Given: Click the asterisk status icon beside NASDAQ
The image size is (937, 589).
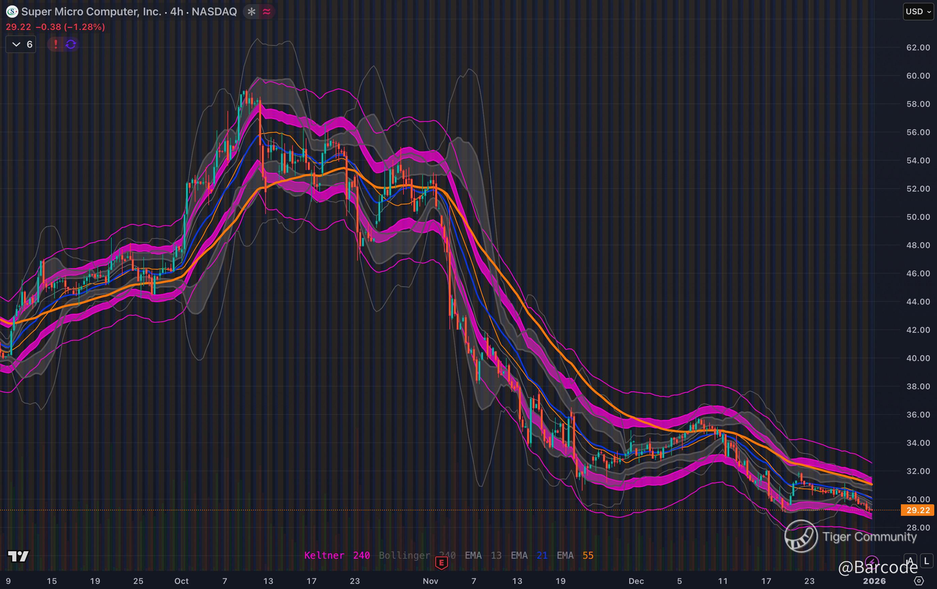Looking at the screenshot, I should click(x=251, y=12).
